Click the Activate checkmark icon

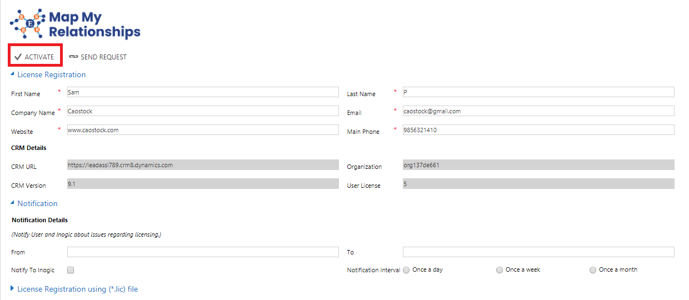(18, 57)
